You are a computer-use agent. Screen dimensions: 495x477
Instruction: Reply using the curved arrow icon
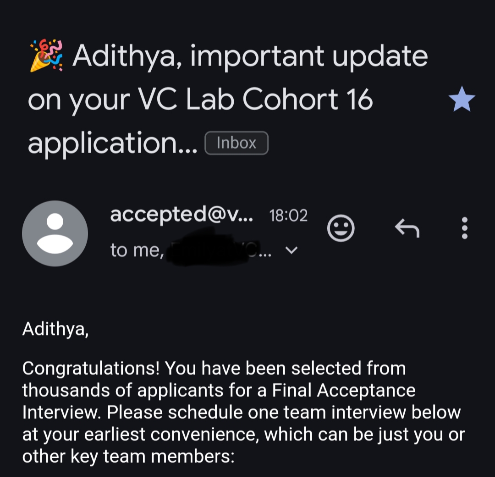point(407,228)
